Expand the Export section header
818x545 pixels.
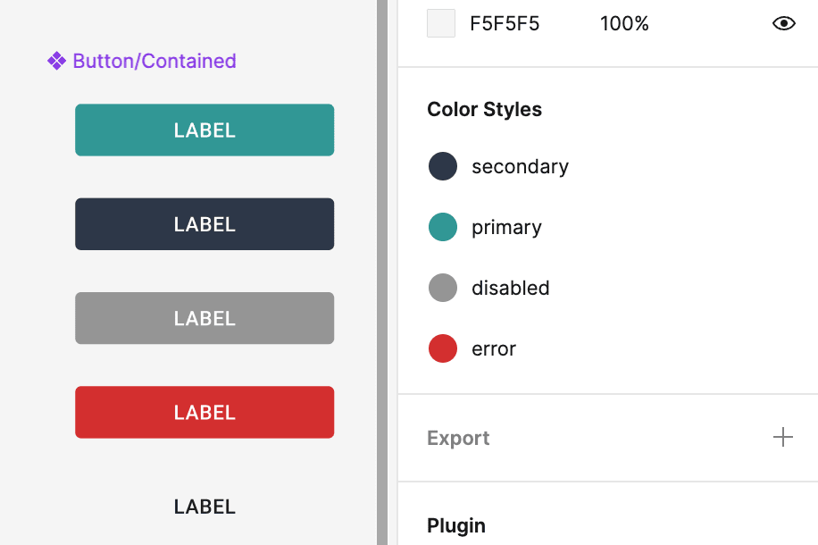pos(458,438)
